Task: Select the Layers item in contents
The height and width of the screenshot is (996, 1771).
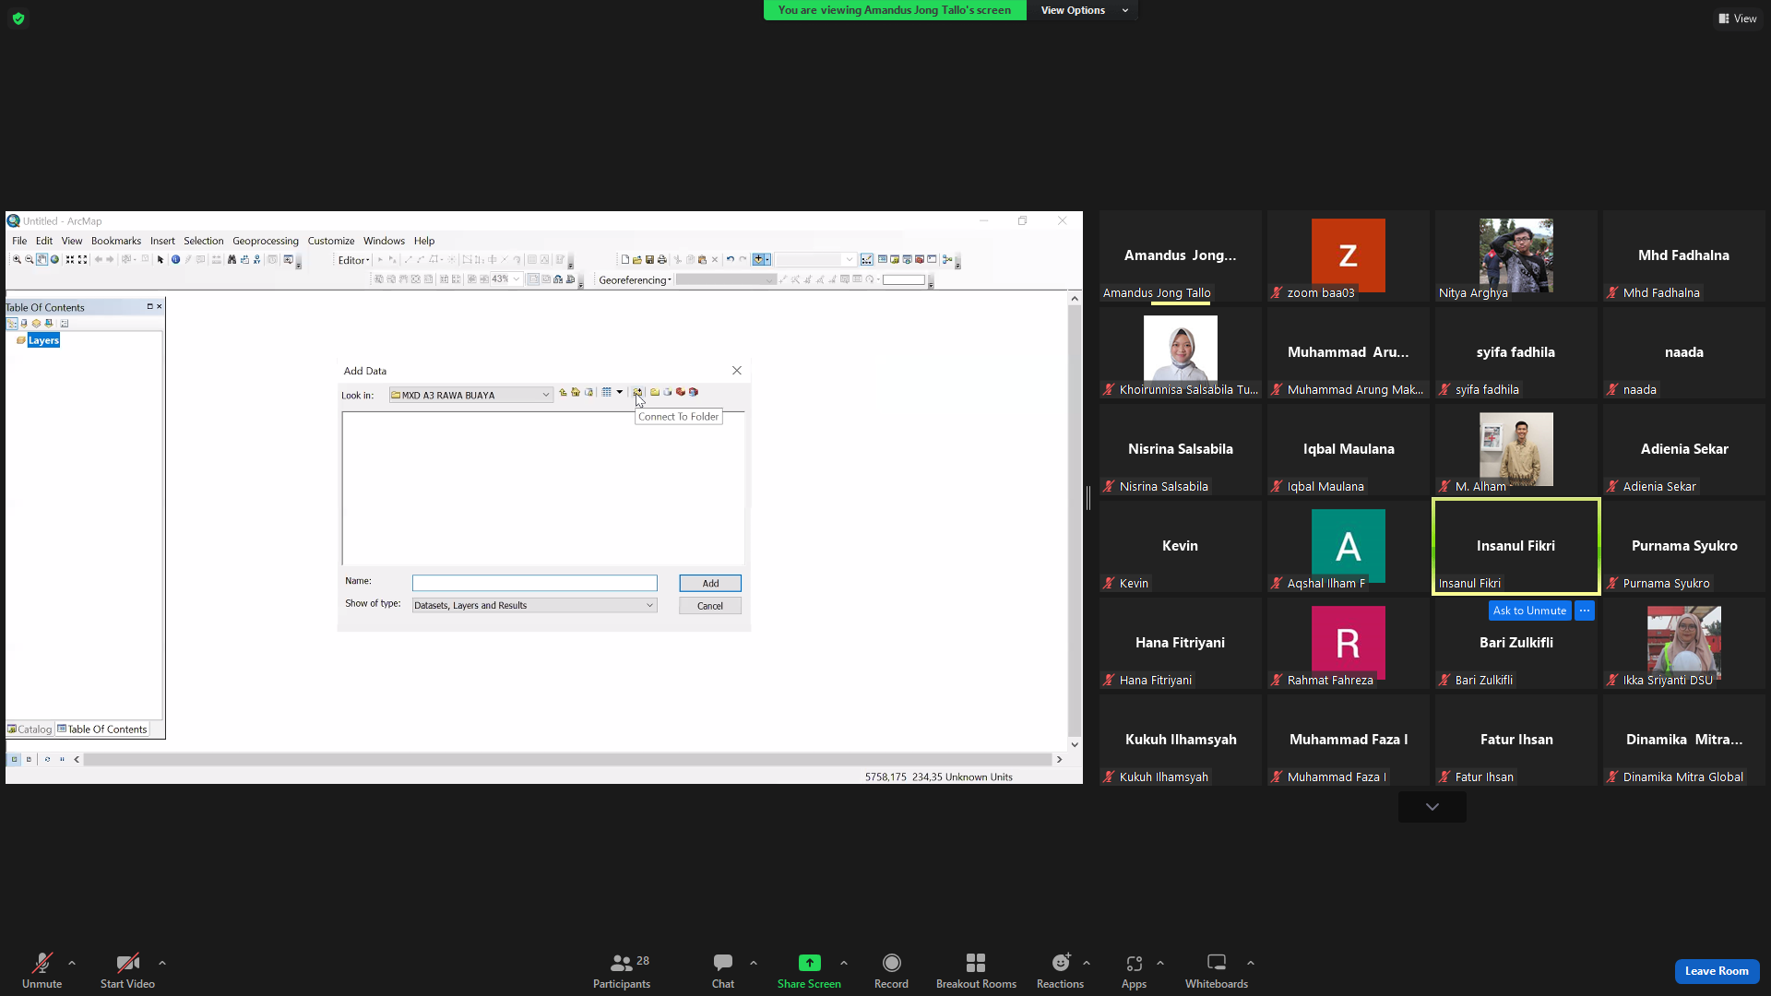Action: pos(43,340)
